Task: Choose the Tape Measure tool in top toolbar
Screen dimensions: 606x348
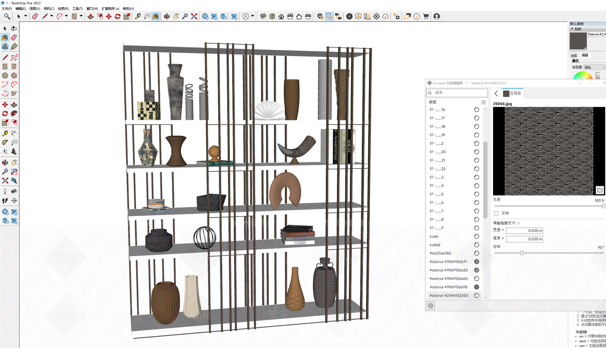Action: click(x=138, y=16)
